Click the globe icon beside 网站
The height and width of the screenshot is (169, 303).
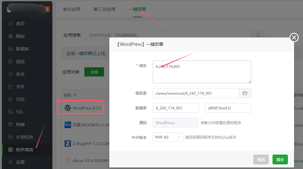click(10, 36)
